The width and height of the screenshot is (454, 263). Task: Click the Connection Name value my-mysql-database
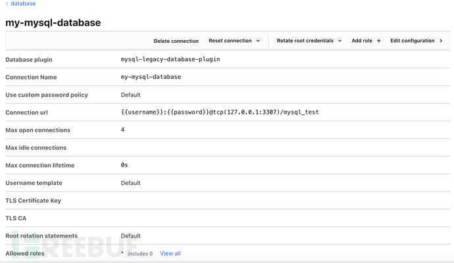click(x=151, y=77)
